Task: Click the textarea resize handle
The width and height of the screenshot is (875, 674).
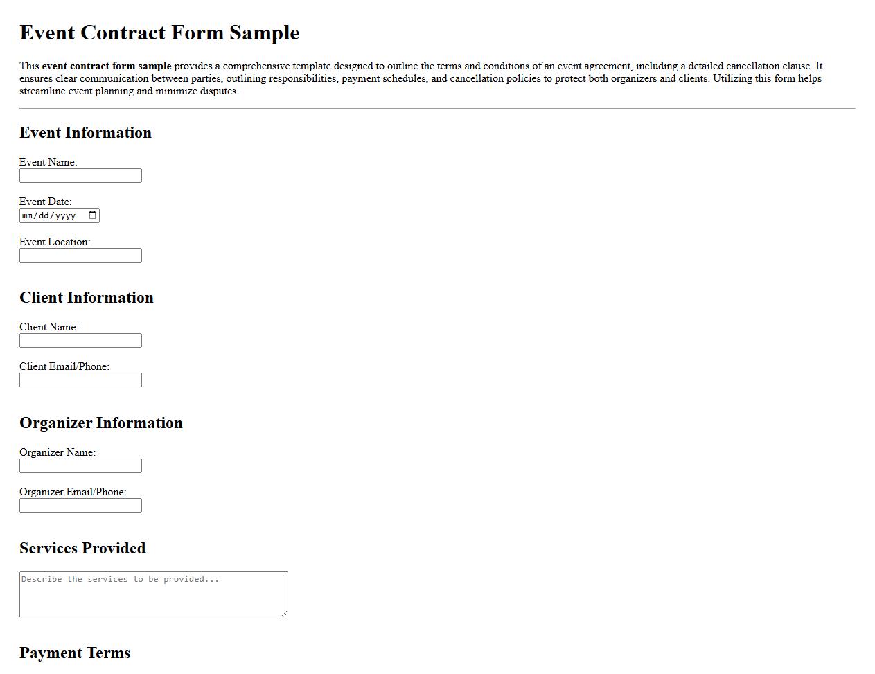Action: [x=285, y=614]
